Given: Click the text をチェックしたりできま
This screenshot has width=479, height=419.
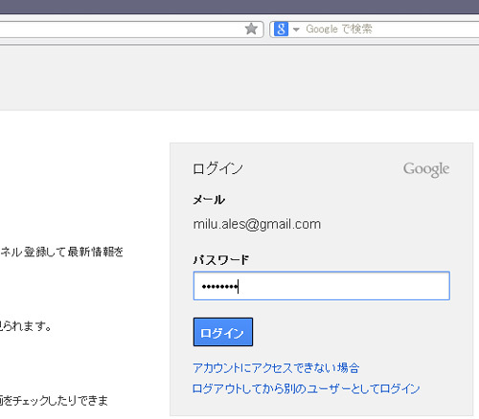Looking at the screenshot, I should pos(54,400).
